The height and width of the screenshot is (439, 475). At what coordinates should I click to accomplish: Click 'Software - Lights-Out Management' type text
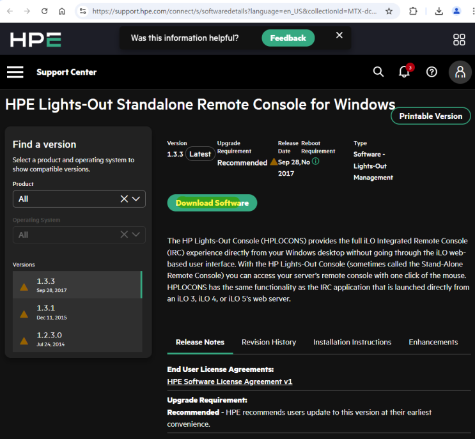[373, 166]
